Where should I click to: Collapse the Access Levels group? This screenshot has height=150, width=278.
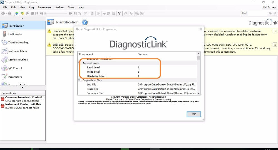coord(79,63)
